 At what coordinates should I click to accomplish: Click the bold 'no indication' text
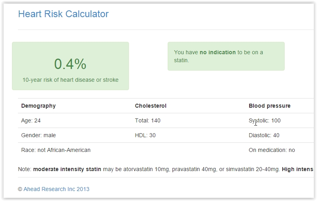(x=218, y=52)
